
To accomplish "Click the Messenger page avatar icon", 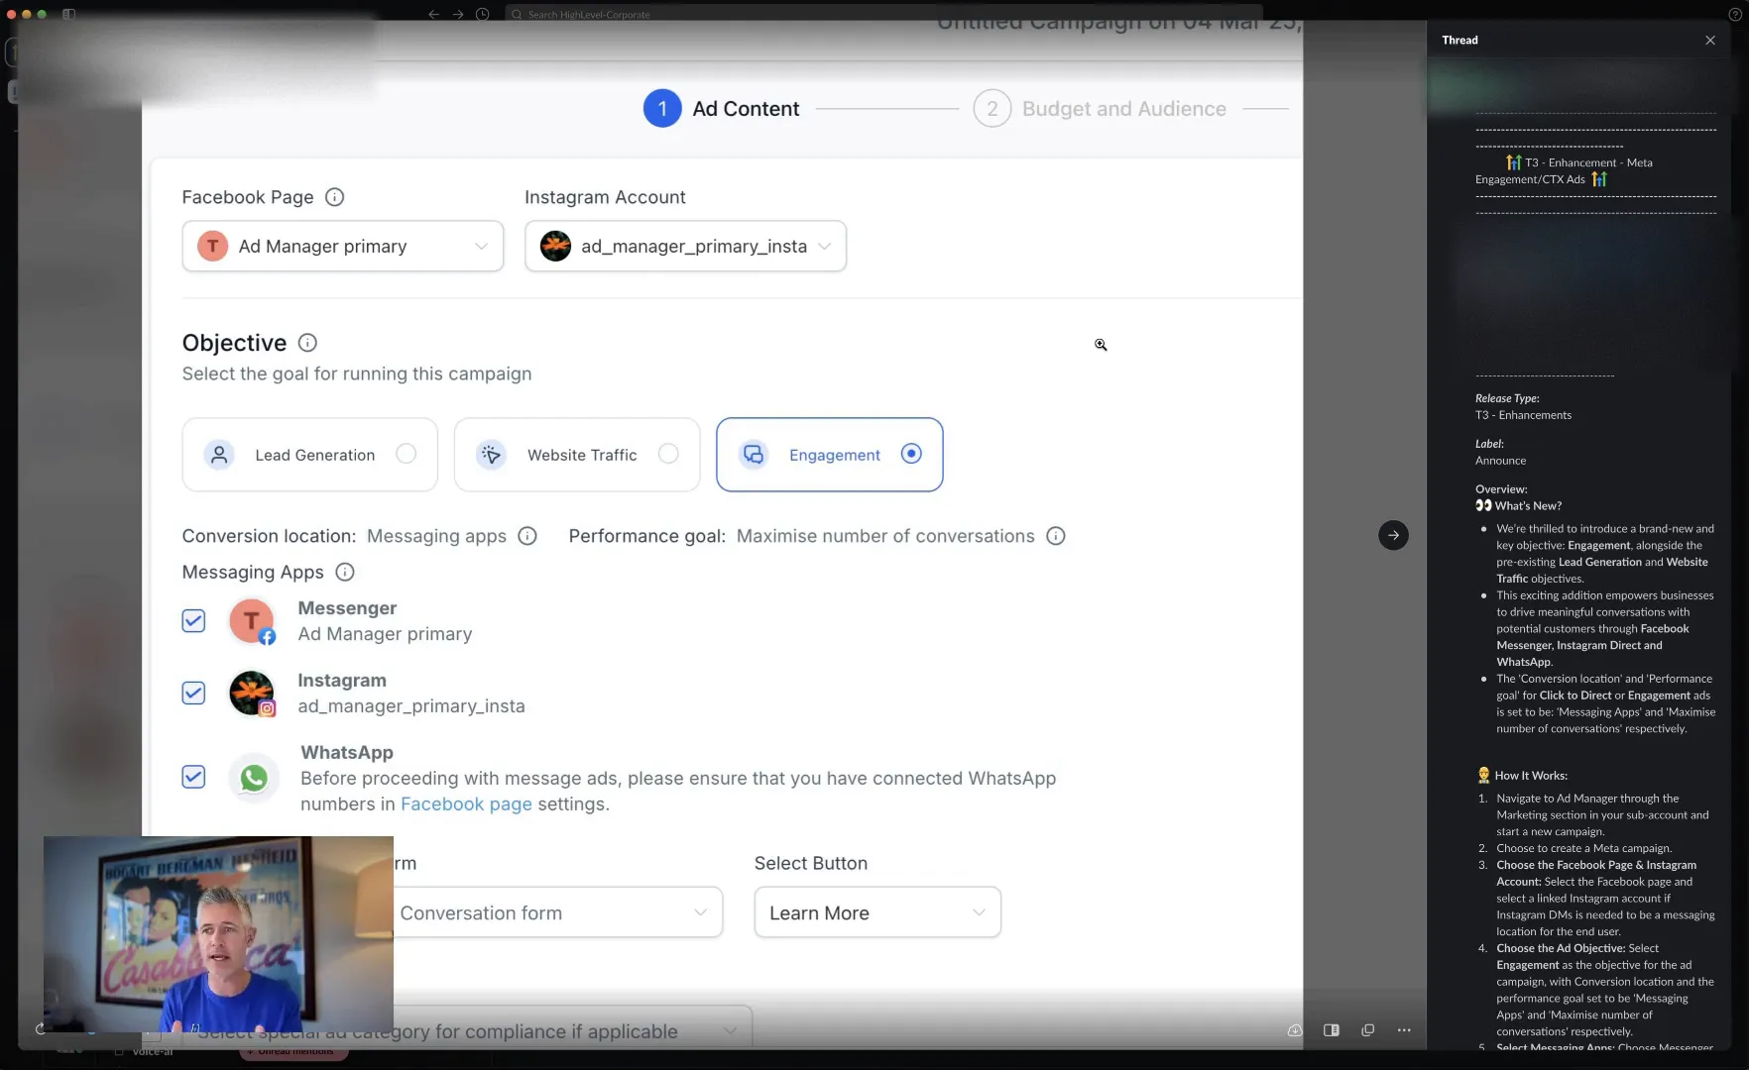I will coord(252,621).
